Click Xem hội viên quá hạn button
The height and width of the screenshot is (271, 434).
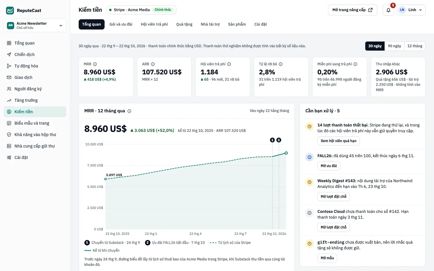(338, 141)
